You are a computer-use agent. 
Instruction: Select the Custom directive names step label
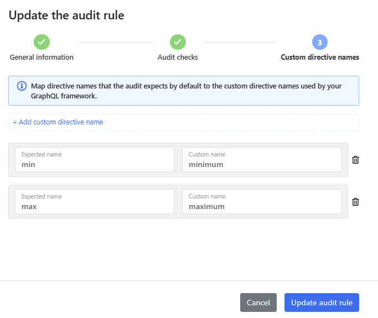point(320,57)
